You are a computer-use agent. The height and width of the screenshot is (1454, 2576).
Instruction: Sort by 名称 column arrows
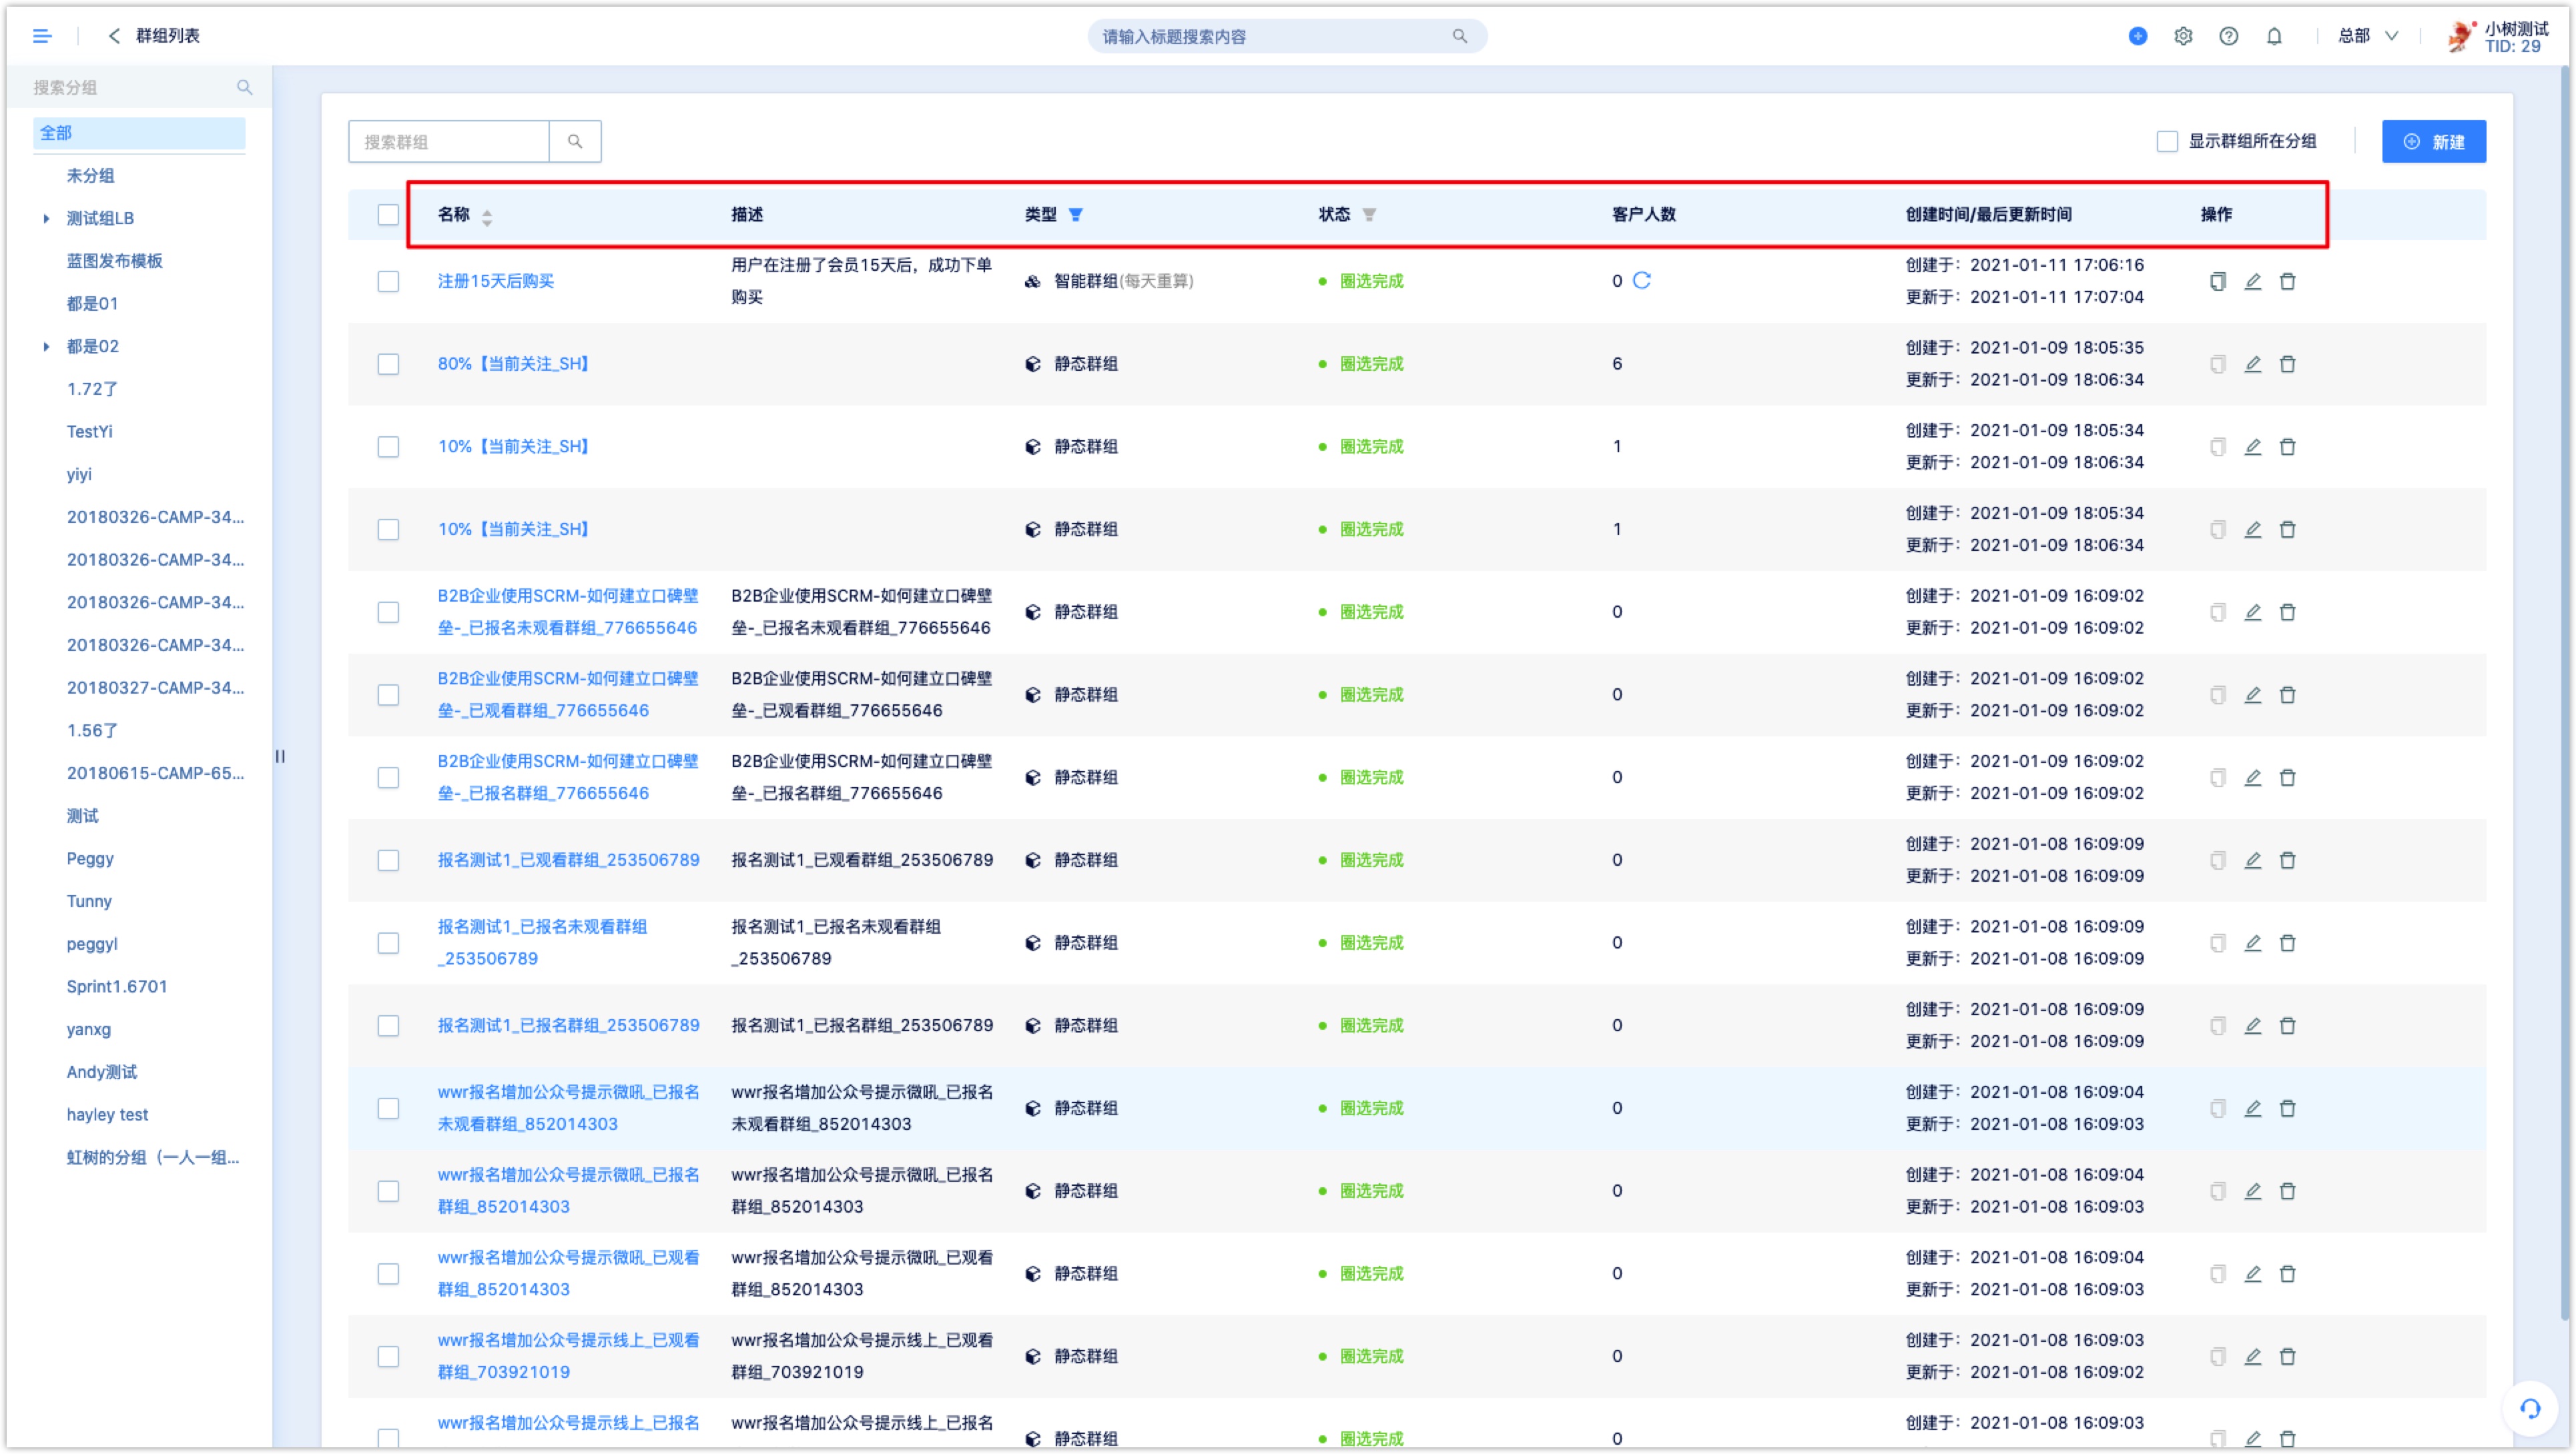pos(487,216)
